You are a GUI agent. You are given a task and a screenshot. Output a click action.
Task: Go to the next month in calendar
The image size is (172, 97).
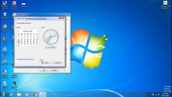pos(37,31)
